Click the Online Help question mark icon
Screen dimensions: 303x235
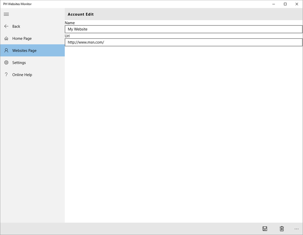coord(6,75)
